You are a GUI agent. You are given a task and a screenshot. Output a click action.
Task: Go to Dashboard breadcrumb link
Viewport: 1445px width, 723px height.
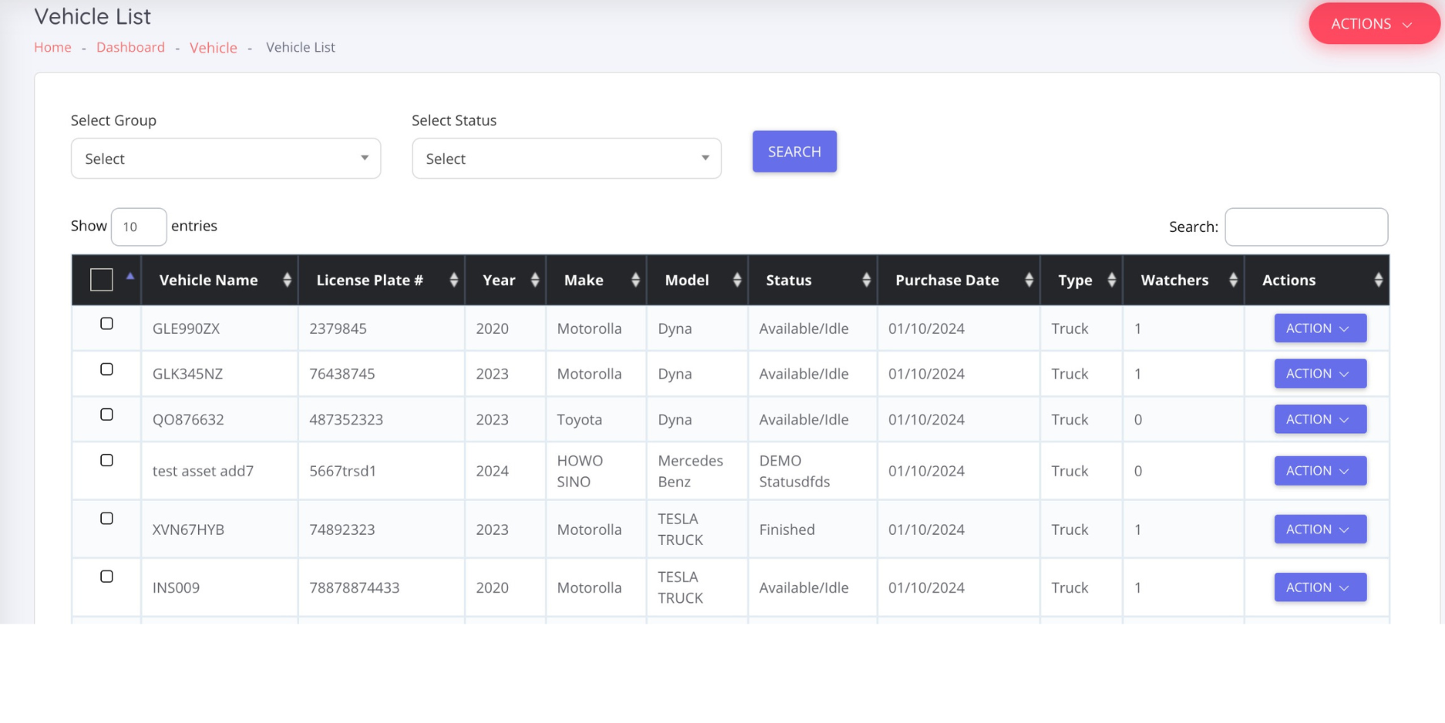(130, 48)
